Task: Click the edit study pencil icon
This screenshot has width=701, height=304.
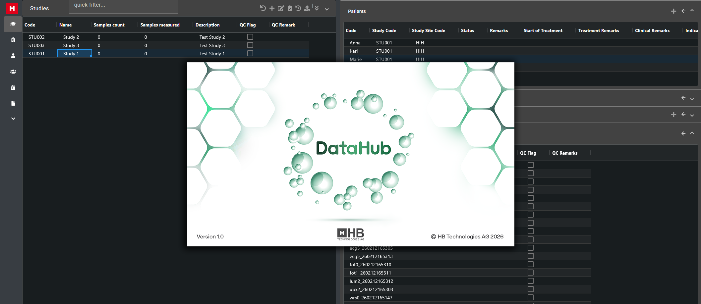Action: pos(281,8)
